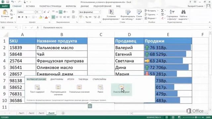The image size is (212, 119).
Task: Add a new sheet with the plus button
Action: (63, 113)
